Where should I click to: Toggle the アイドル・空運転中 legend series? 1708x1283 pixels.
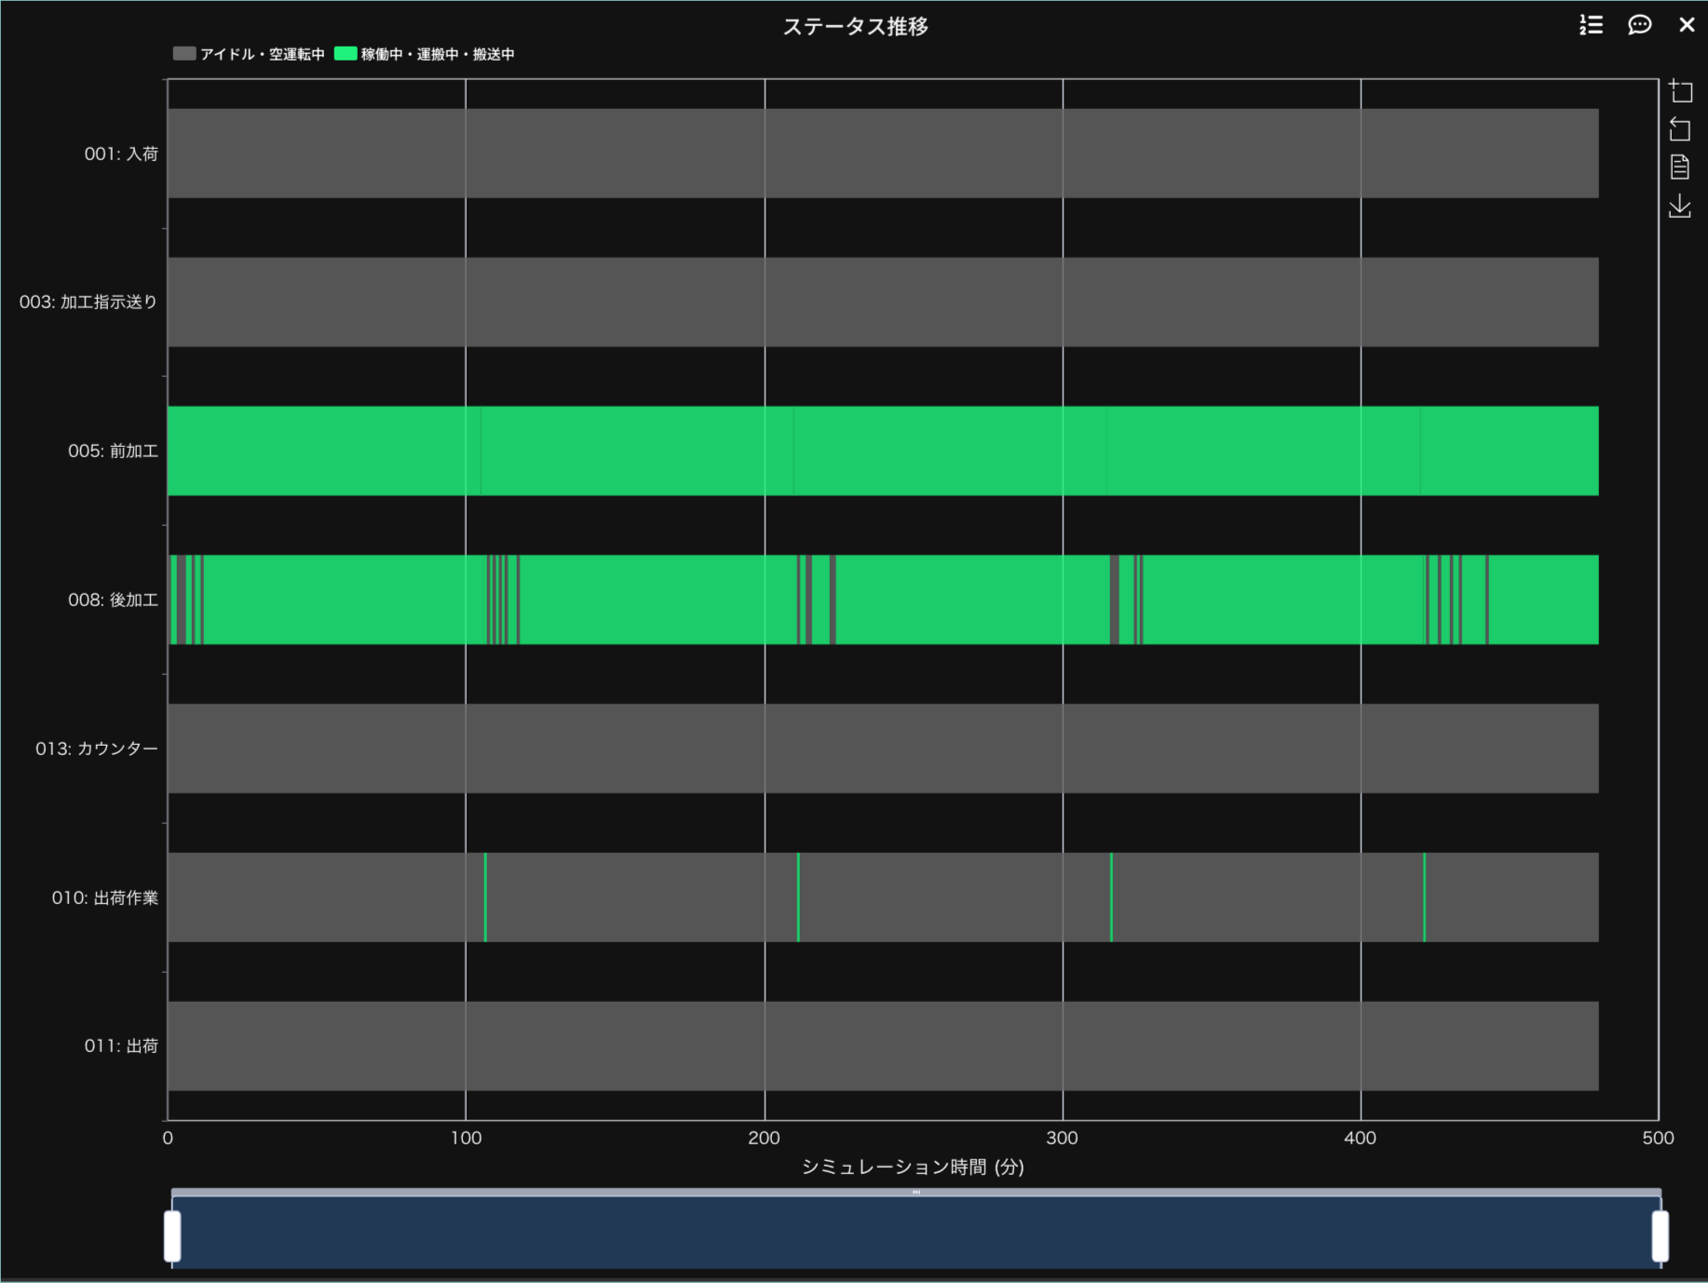tap(250, 54)
